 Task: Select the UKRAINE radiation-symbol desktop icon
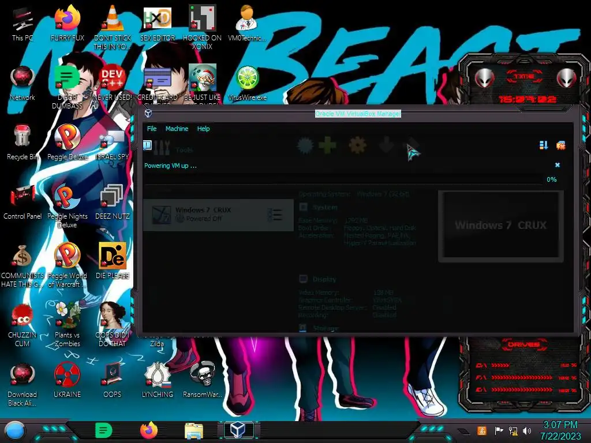point(67,381)
